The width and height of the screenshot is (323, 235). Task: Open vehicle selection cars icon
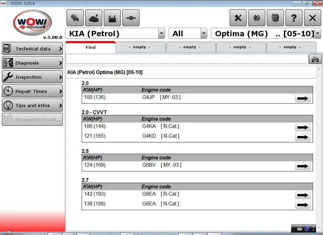75,18
